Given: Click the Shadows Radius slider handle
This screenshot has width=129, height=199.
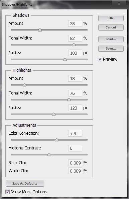Looking at the screenshot, I should click(x=65, y=59).
